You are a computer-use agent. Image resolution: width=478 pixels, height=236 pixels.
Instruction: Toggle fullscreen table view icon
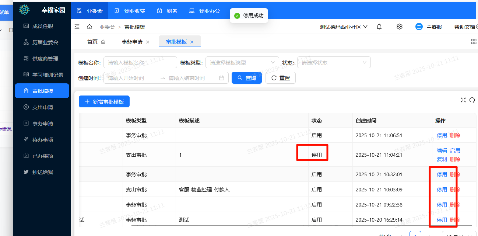(463, 100)
